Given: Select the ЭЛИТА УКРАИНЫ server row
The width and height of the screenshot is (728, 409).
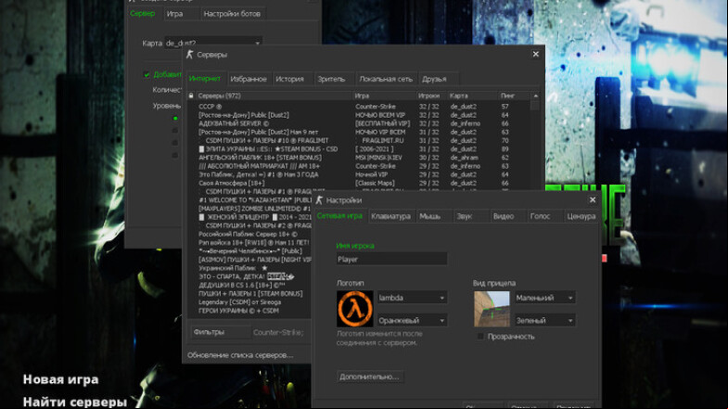Looking at the screenshot, I should point(357,149).
